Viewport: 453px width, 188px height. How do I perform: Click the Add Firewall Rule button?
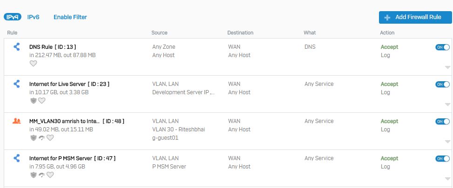tap(415, 17)
